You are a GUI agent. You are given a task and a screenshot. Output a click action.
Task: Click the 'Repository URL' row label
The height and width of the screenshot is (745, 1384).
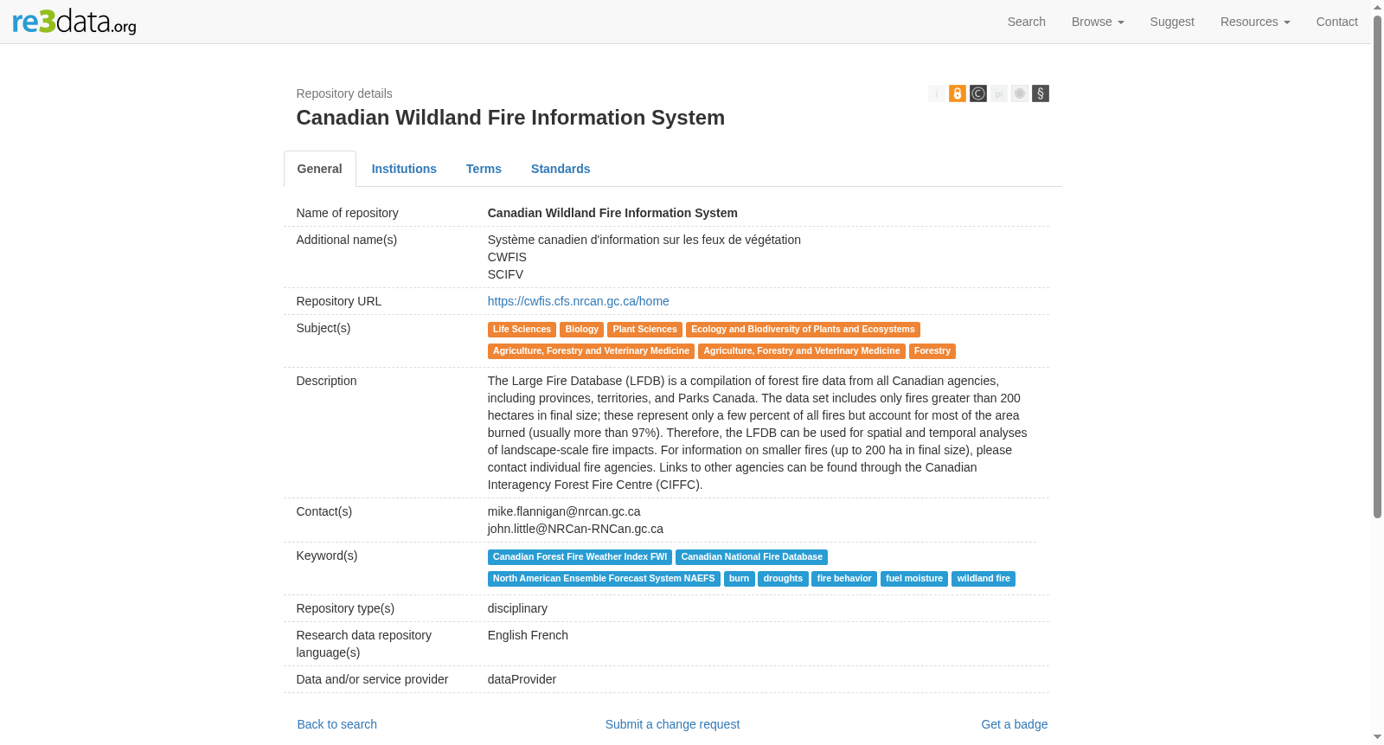coord(339,301)
